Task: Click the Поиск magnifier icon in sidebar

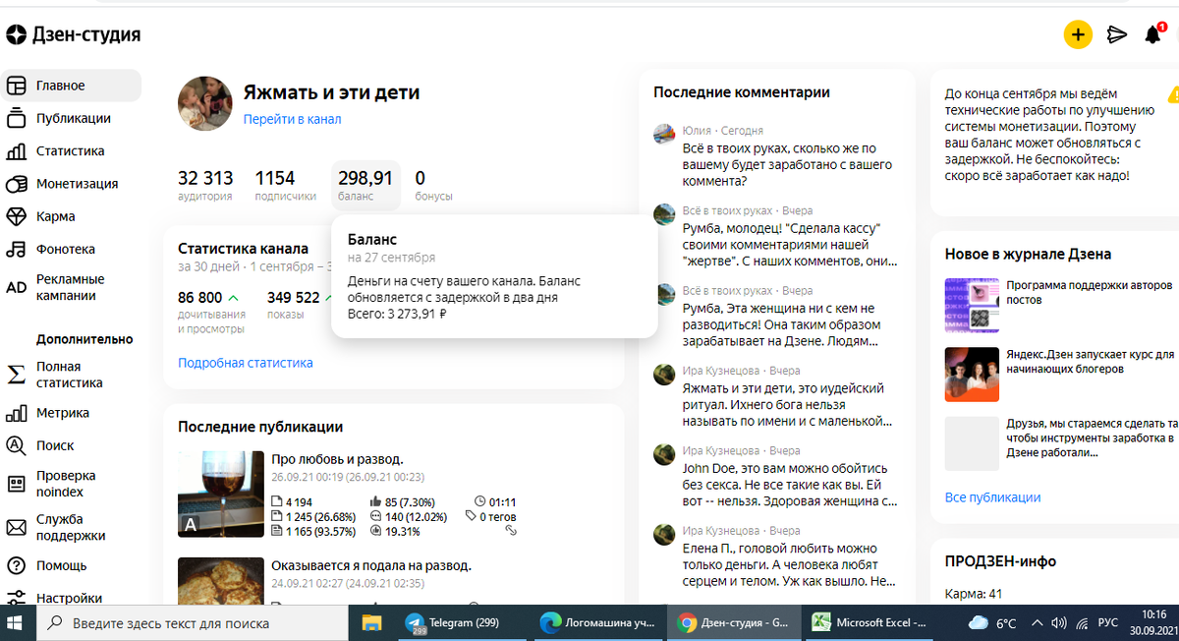Action: point(17,445)
